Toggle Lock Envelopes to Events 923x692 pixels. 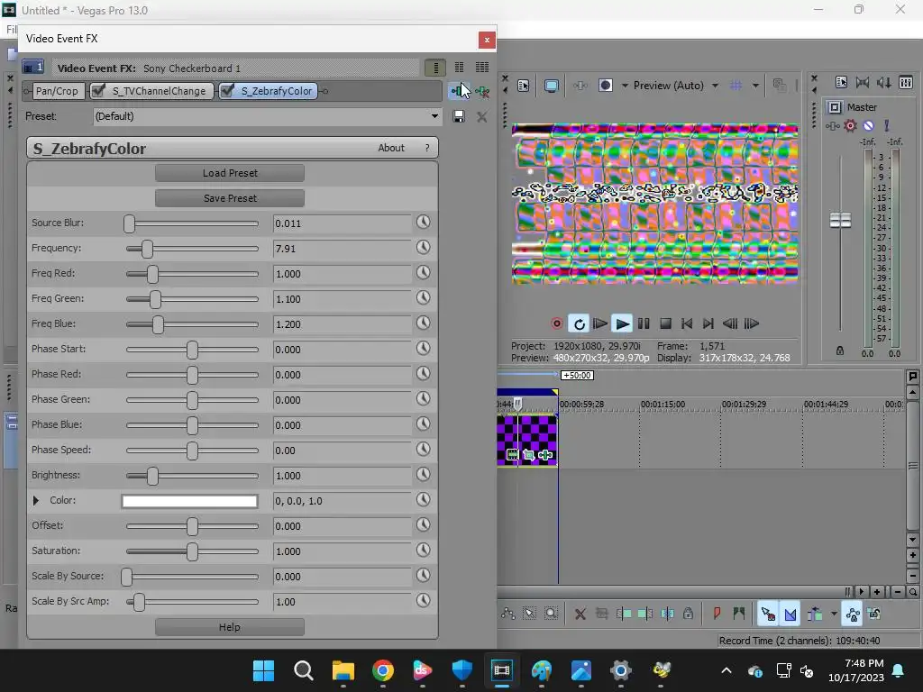[x=853, y=615]
